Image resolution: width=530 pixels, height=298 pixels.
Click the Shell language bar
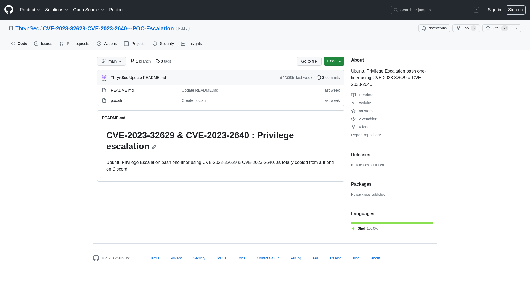(392, 222)
